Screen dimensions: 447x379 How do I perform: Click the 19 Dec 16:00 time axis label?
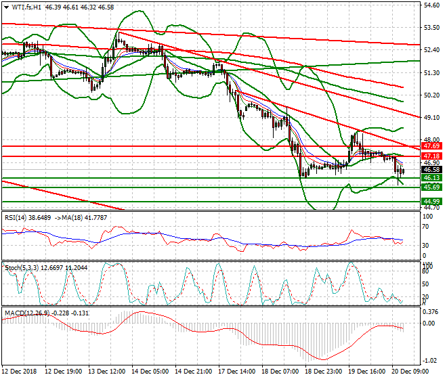[x=367, y=372]
